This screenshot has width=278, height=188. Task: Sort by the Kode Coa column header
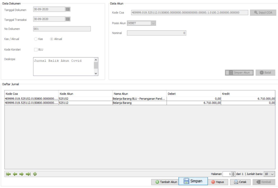[31, 94]
